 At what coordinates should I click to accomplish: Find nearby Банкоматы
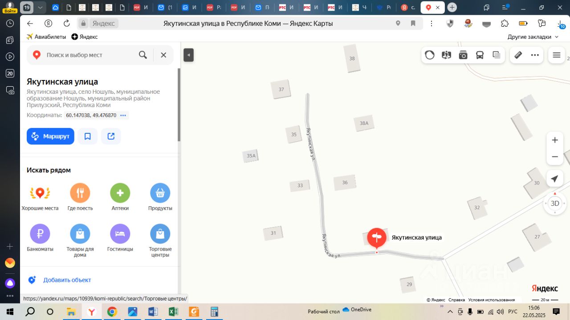(40, 238)
